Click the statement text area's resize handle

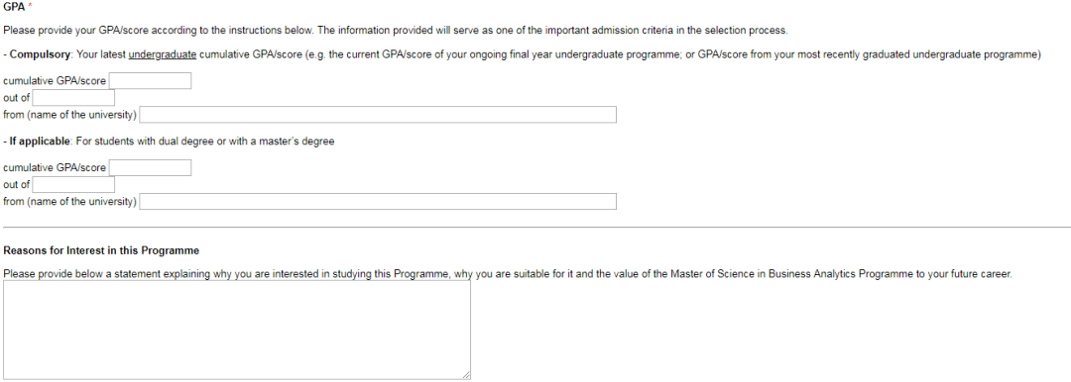tap(466, 374)
